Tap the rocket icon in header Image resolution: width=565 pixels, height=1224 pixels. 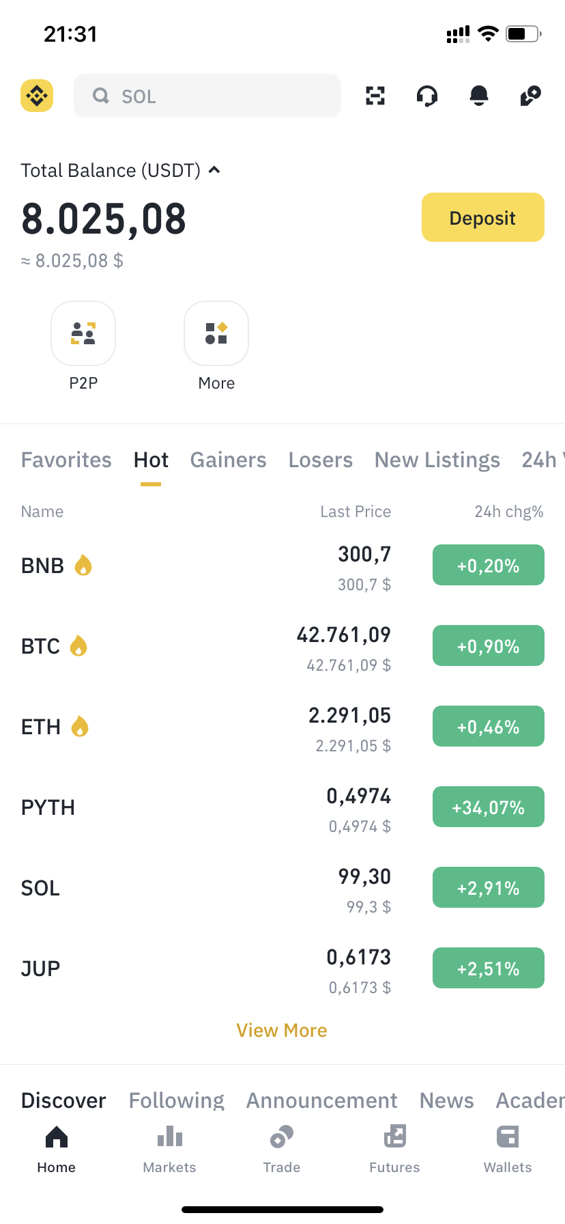pyautogui.click(x=530, y=96)
